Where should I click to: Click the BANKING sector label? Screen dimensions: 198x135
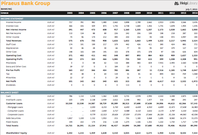[6, 9]
